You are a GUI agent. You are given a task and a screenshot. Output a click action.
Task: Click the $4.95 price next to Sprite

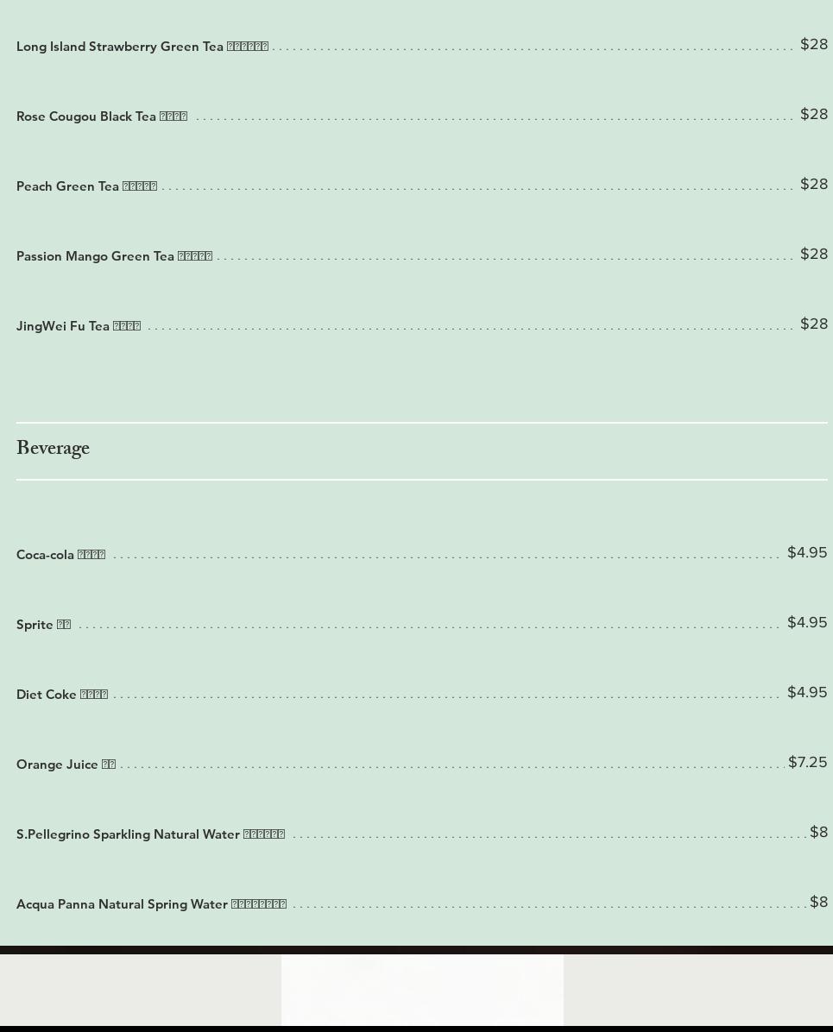click(807, 622)
